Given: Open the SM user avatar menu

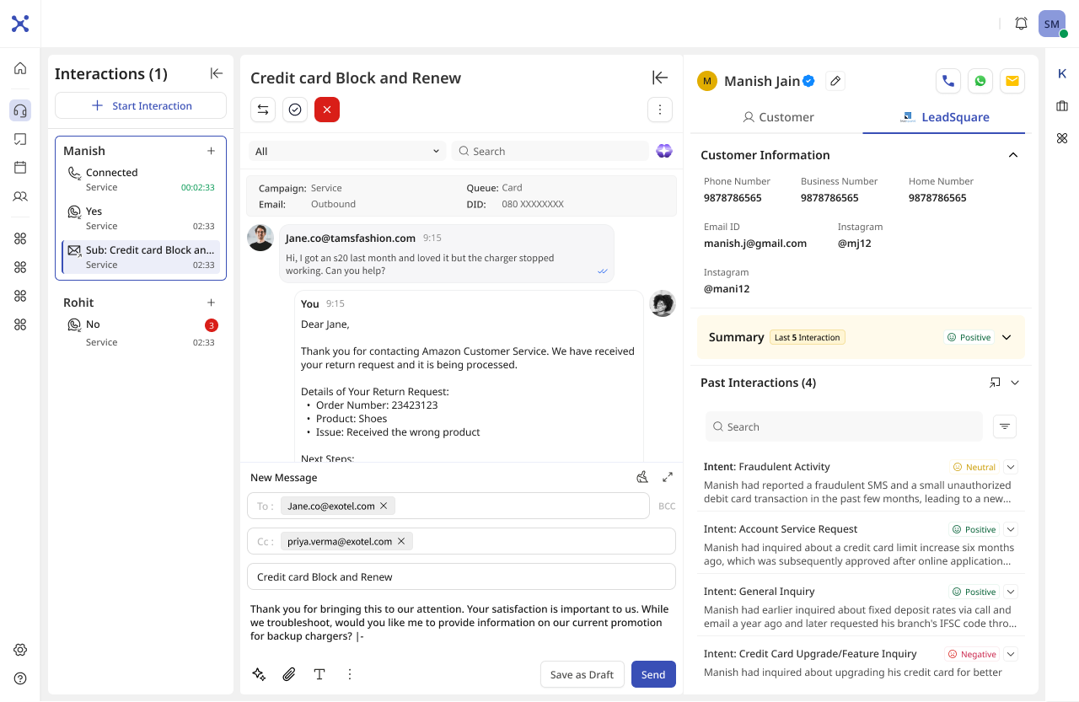Looking at the screenshot, I should (1052, 24).
